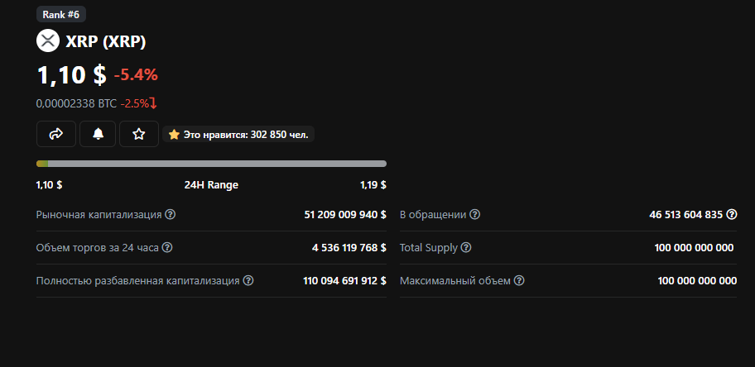Toggle the star favorite button
Image resolution: width=755 pixels, height=367 pixels.
(x=139, y=134)
